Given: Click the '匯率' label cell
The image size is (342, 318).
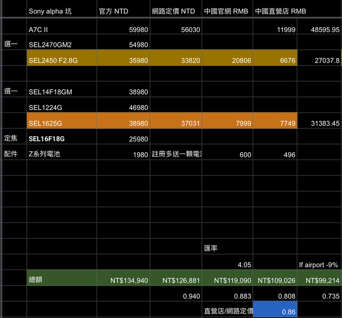Looking at the screenshot, I should click(x=227, y=246).
